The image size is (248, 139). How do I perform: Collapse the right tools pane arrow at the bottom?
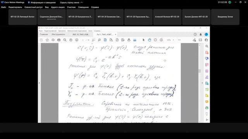pos(207,120)
